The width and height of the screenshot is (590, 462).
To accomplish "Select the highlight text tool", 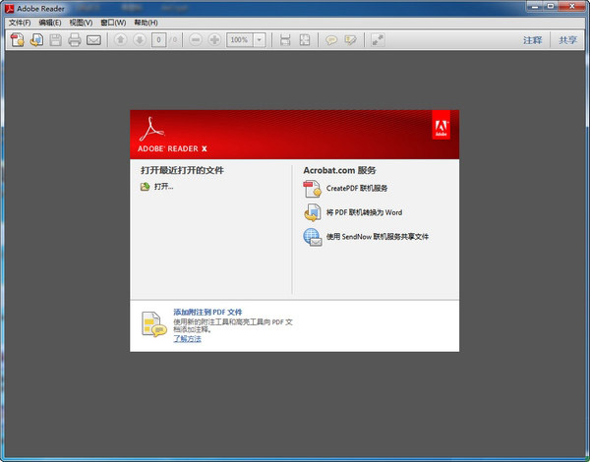I will 350,40.
